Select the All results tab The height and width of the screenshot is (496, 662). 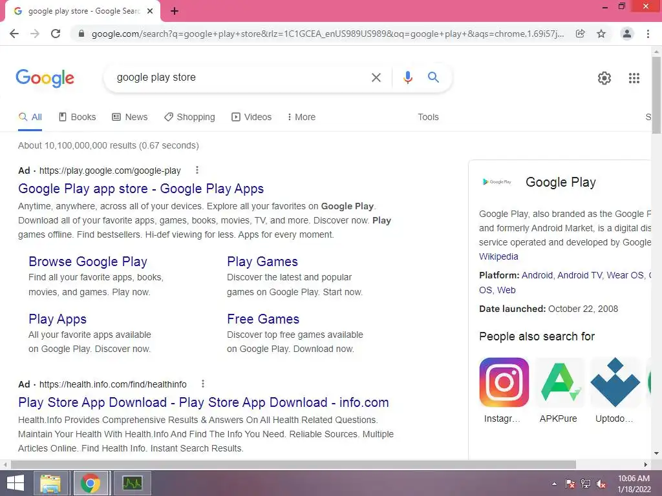(x=30, y=118)
